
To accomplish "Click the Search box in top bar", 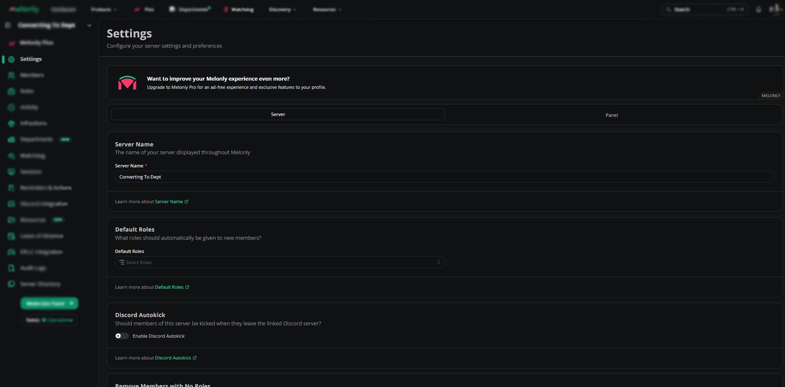I will 704,9.
